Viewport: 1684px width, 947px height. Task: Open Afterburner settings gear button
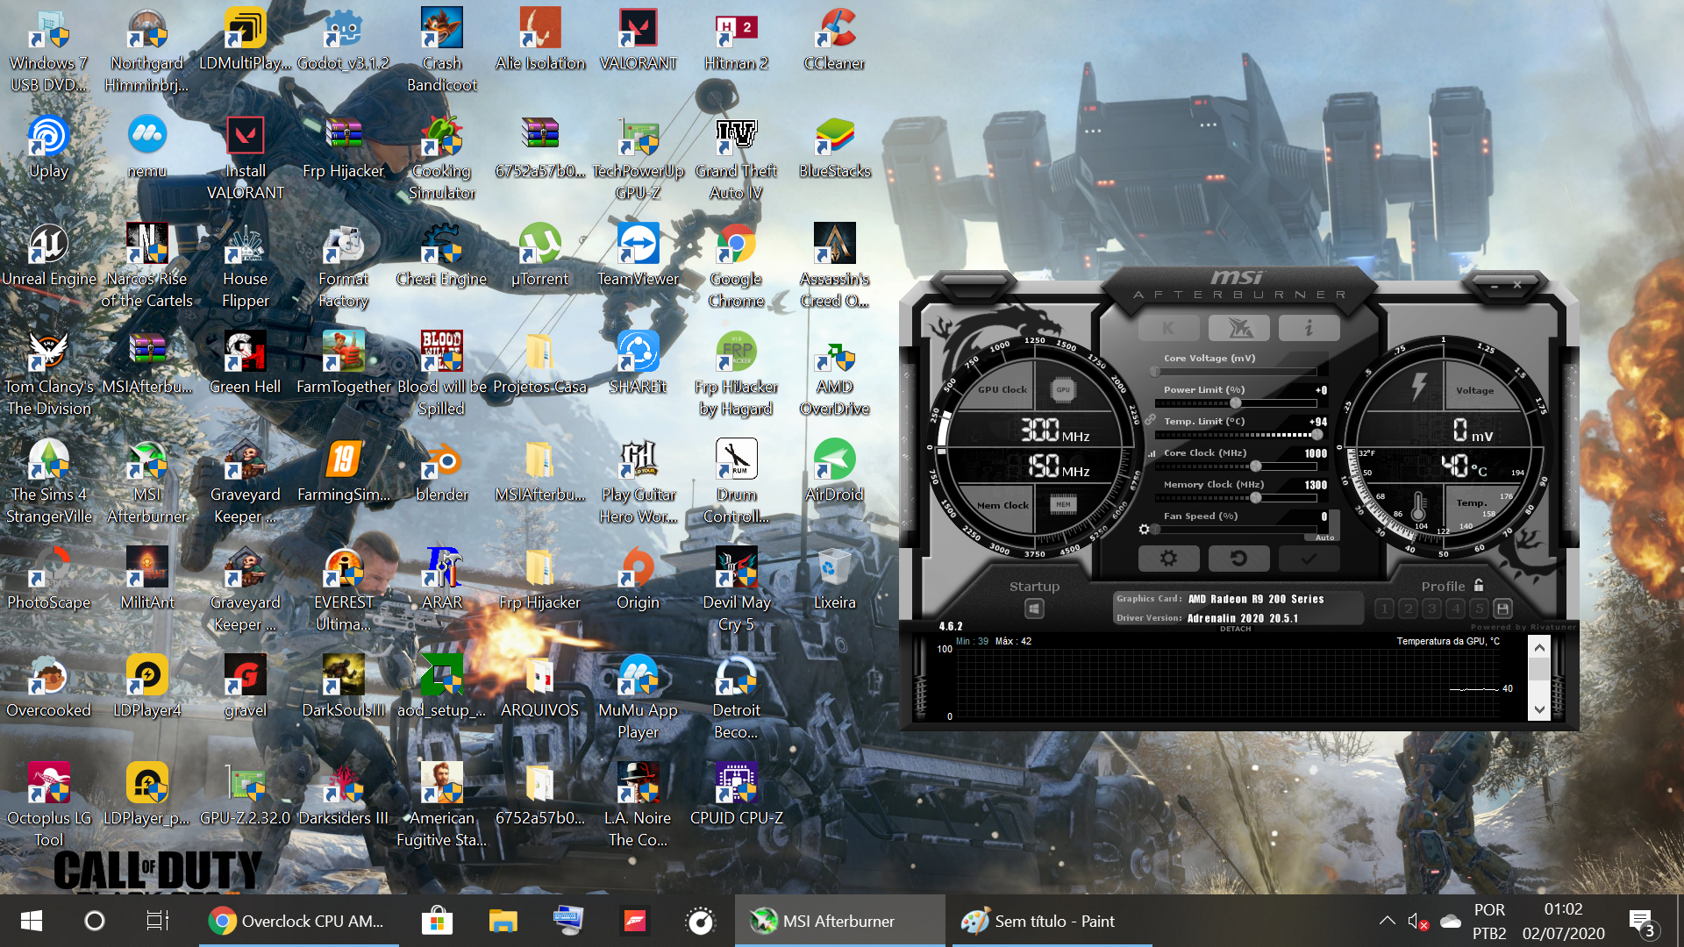1168,558
